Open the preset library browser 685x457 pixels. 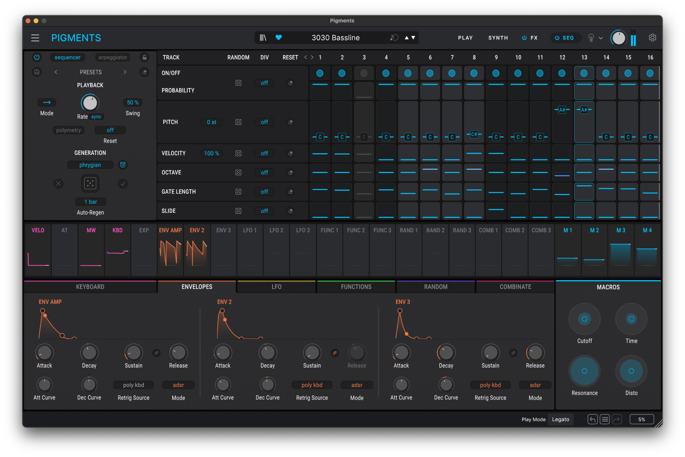pos(263,38)
